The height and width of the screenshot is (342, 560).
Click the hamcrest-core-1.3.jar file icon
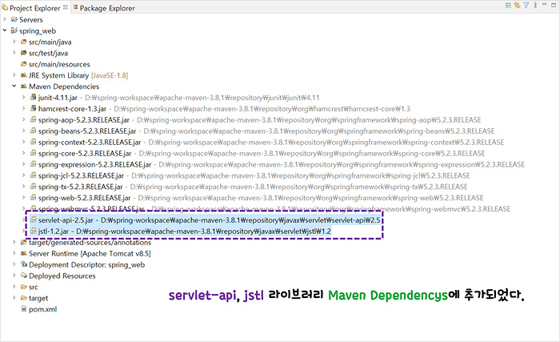tap(34, 108)
